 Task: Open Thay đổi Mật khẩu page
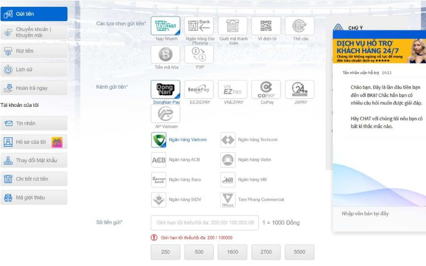34,160
